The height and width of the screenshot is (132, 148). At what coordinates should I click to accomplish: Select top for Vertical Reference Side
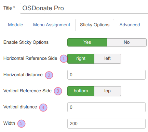pyautogui.click(x=108, y=91)
